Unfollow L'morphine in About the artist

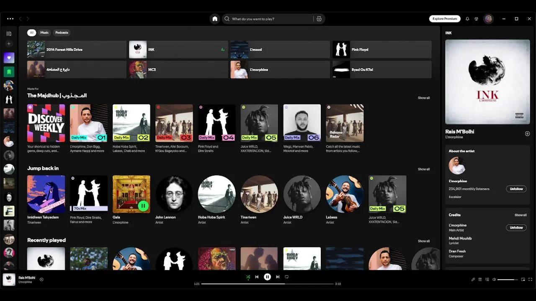tap(516, 189)
